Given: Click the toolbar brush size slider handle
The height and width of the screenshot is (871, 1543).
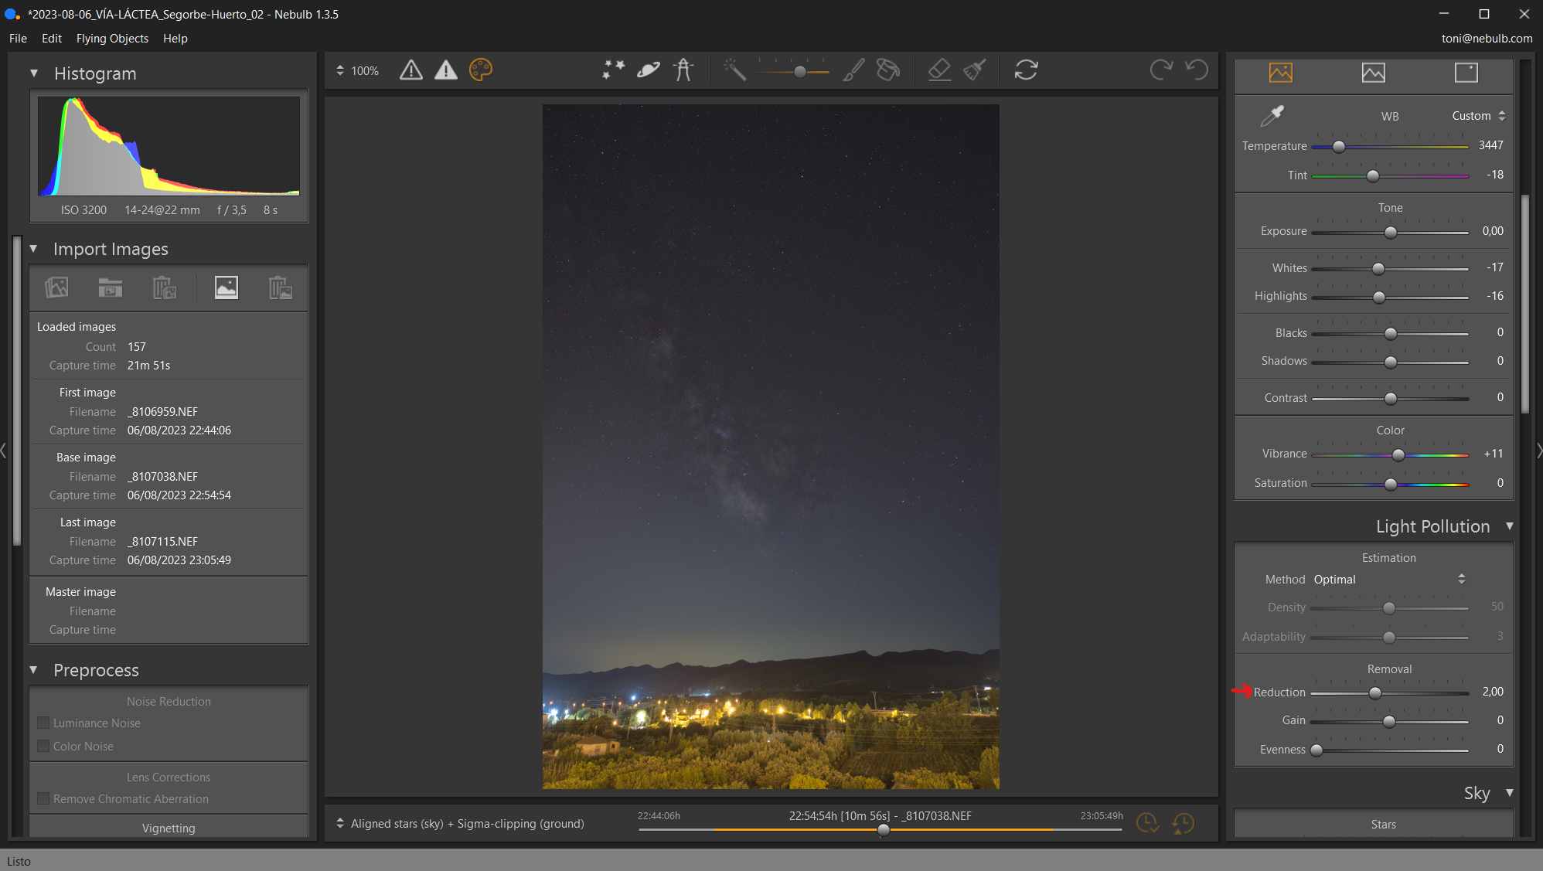Looking at the screenshot, I should (x=800, y=72).
